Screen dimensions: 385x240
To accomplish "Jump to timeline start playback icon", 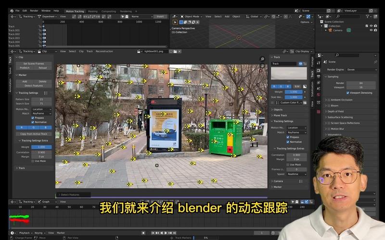I will (x=153, y=233).
